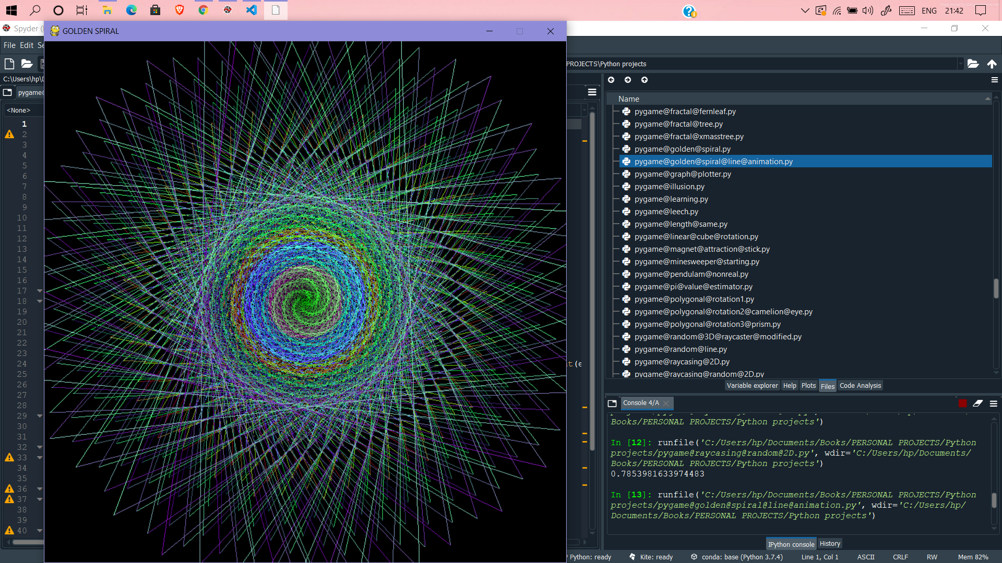Go to previous folder in Files pane
The height and width of the screenshot is (563, 1002).
[x=611, y=80]
